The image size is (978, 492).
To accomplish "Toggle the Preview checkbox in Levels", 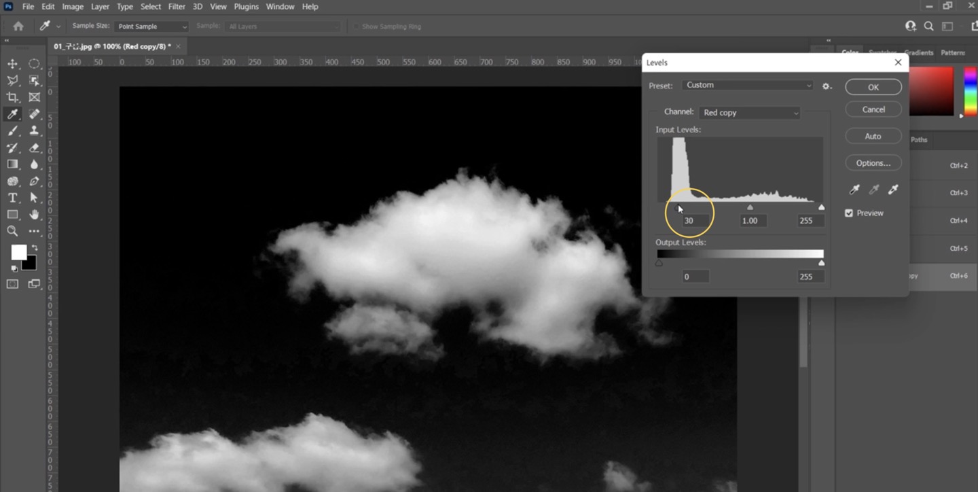I will tap(849, 213).
